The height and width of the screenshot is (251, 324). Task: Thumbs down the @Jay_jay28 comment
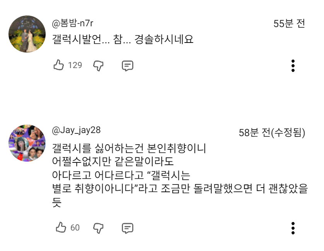click(99, 228)
